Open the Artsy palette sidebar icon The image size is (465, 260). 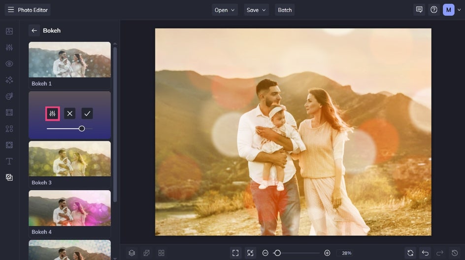pos(9,96)
